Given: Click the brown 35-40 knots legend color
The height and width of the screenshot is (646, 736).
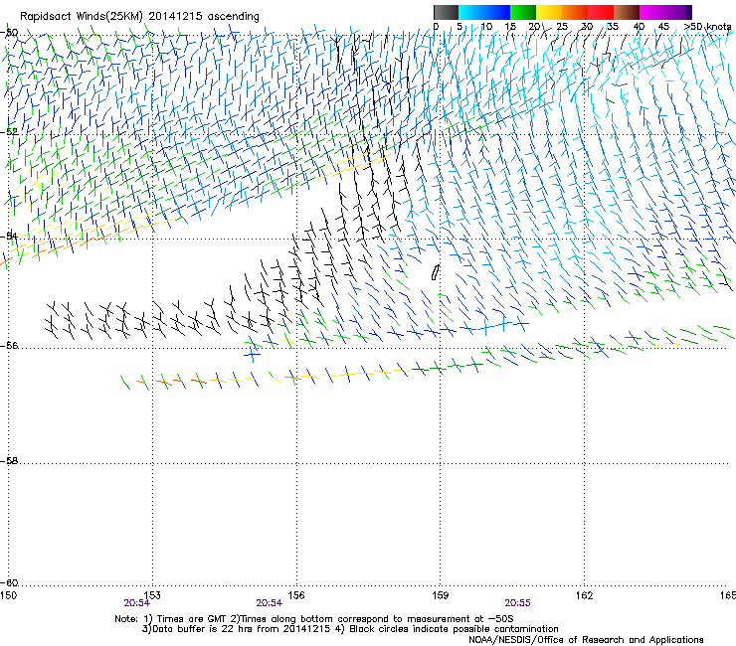Looking at the screenshot, I should pyautogui.click(x=627, y=12).
